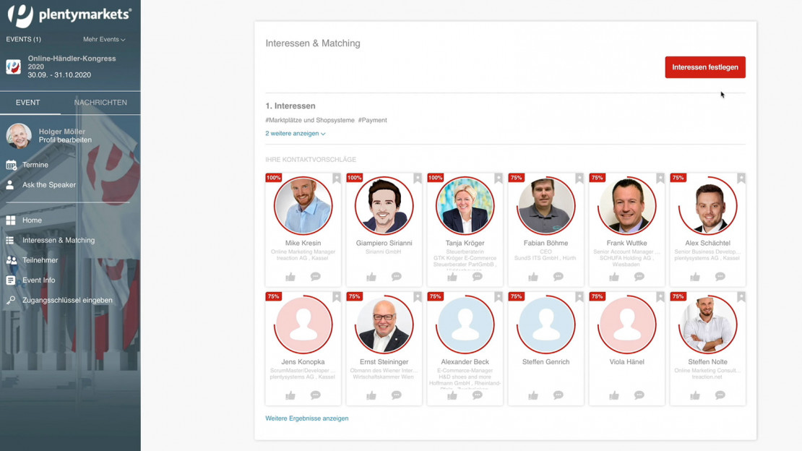Click the 'EVENTS (1)' header text
This screenshot has width=802, height=451.
[x=24, y=40]
